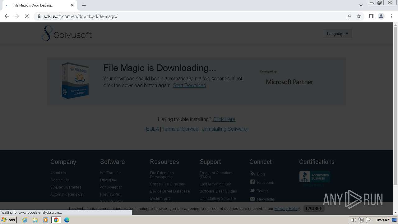Bookmark this page with the star
Image resolution: width=398 pixels, height=224 pixels.
tap(359, 16)
